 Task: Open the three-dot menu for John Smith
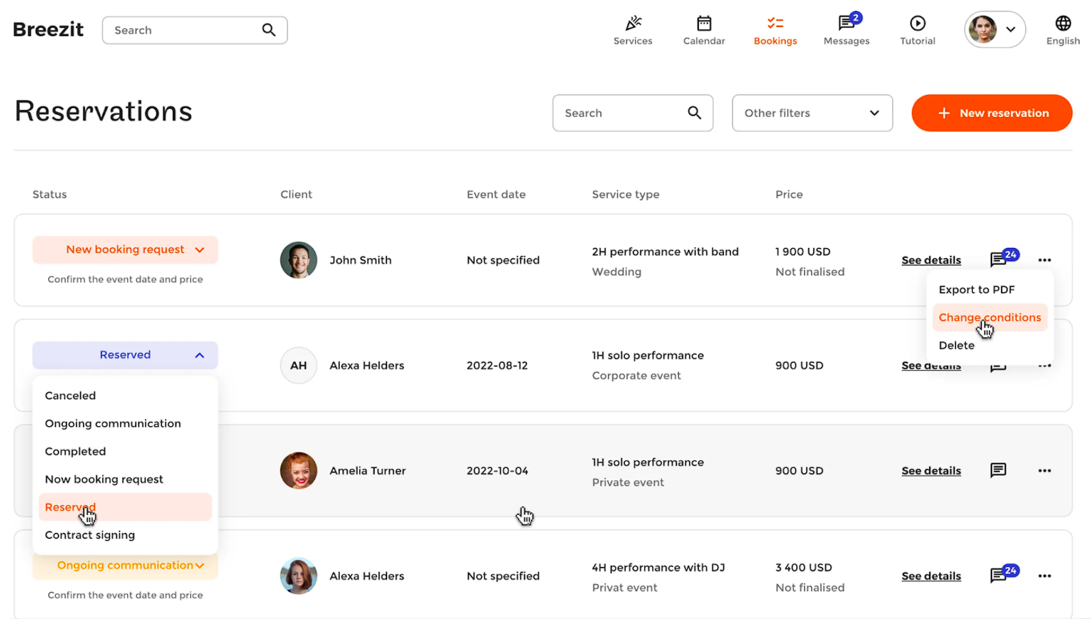[1045, 260]
